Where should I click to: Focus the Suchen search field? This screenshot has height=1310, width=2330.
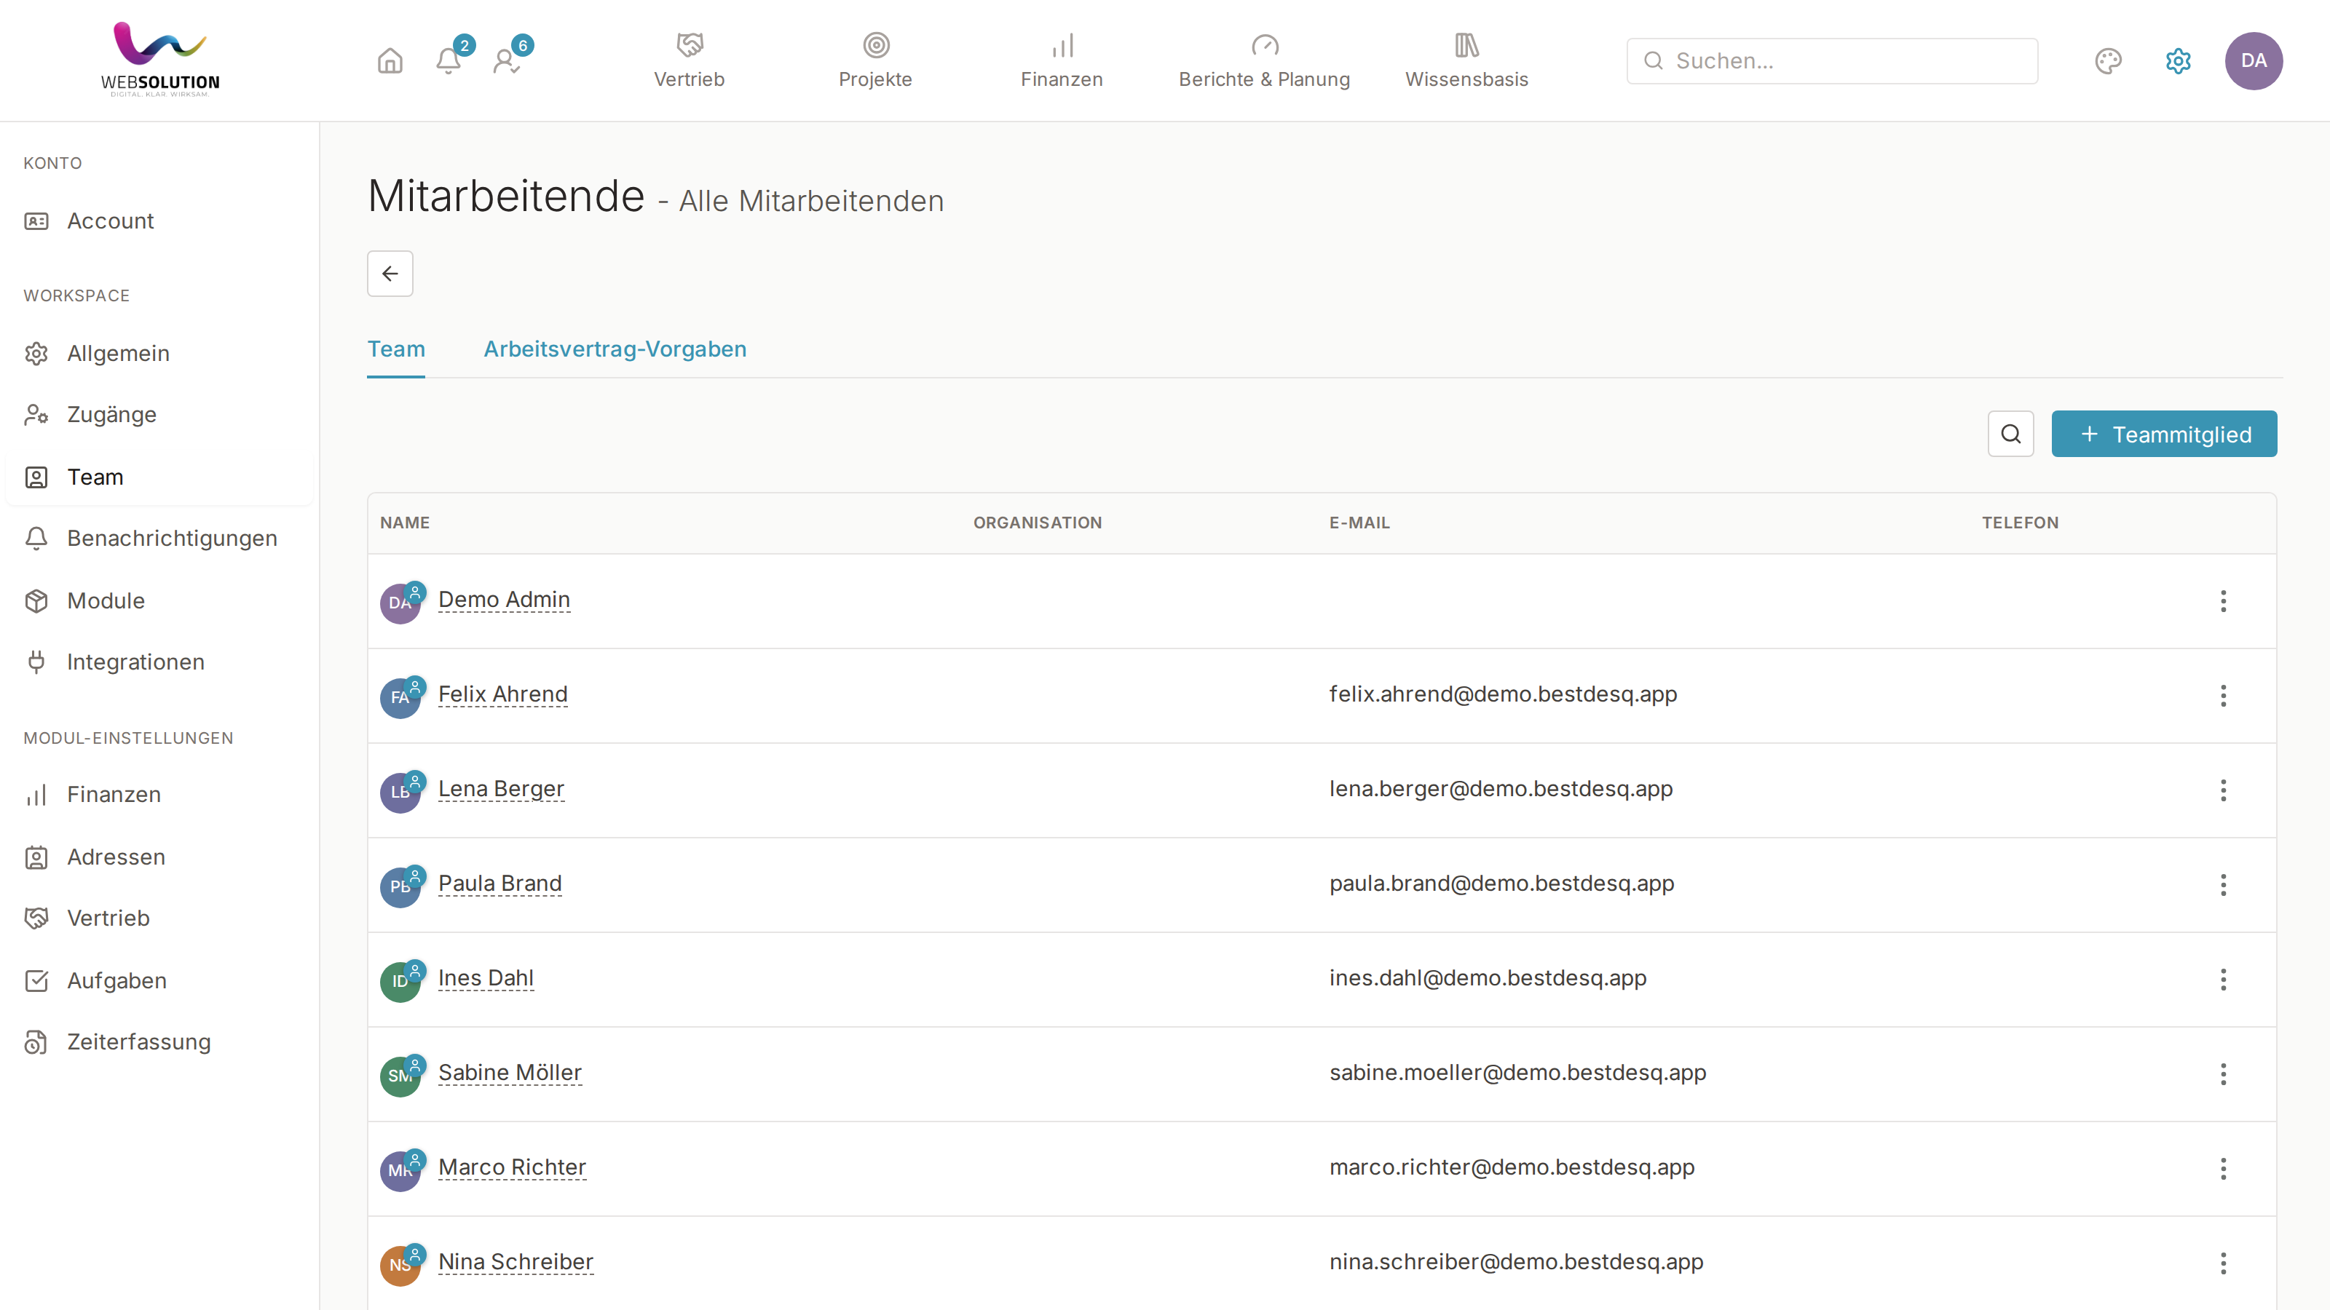[x=1832, y=60]
